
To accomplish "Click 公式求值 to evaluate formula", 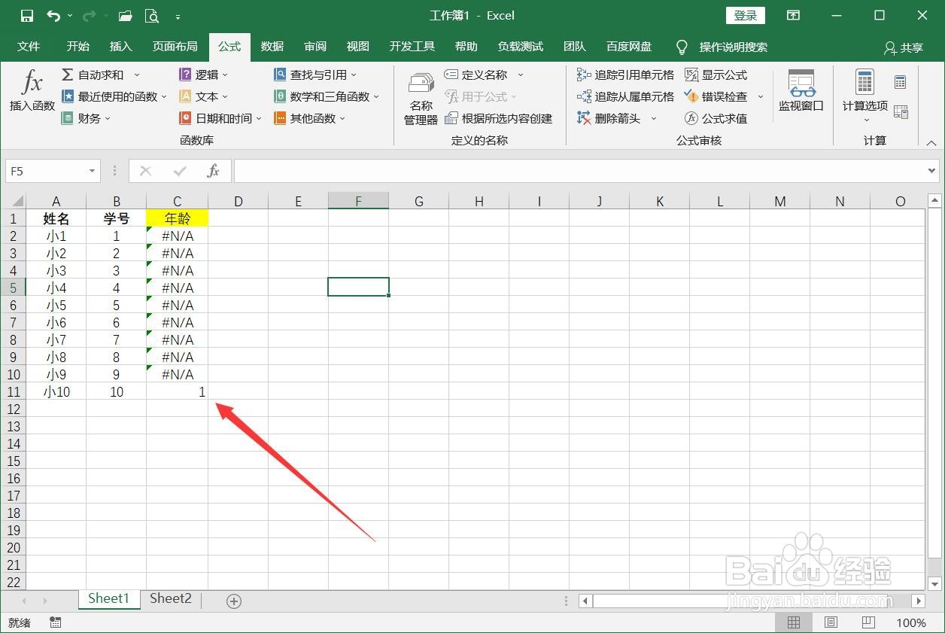I will click(716, 118).
